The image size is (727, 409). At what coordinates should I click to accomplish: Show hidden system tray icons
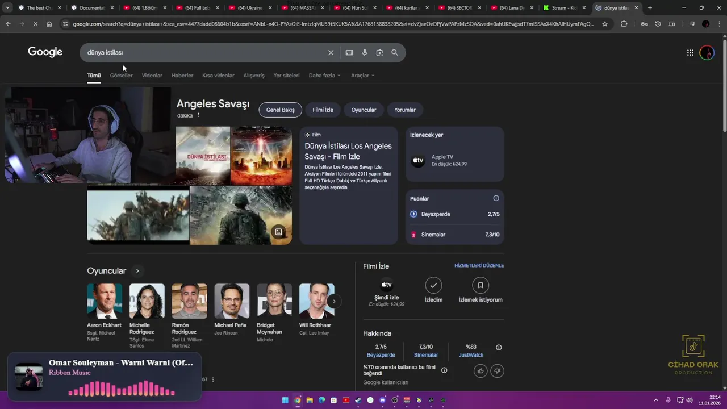point(656,400)
